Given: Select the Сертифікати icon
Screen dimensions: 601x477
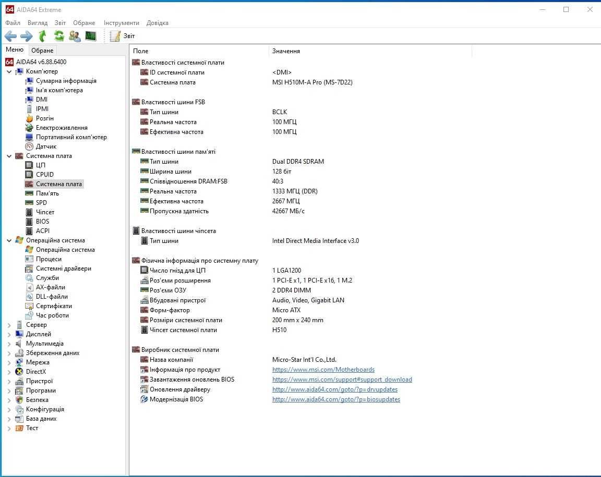Looking at the screenshot, I should click(x=29, y=306).
